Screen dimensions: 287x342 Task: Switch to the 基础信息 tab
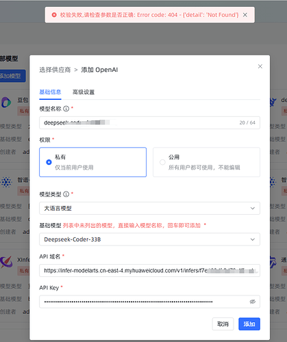(x=50, y=92)
